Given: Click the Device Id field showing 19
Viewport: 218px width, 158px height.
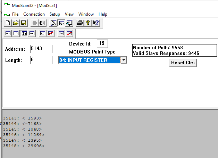Looking at the screenshot, I should point(102,43).
